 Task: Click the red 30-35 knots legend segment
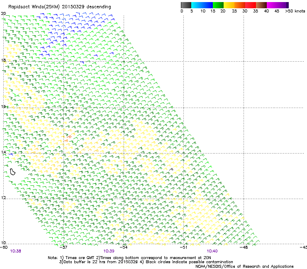(x=251, y=5)
